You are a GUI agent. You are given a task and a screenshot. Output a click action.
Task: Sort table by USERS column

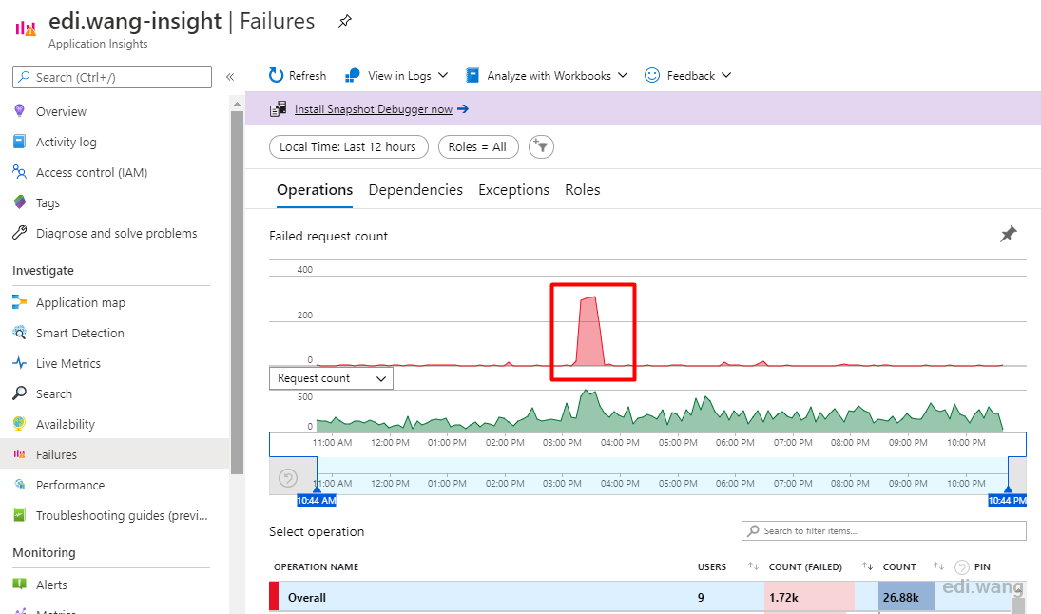tap(712, 566)
